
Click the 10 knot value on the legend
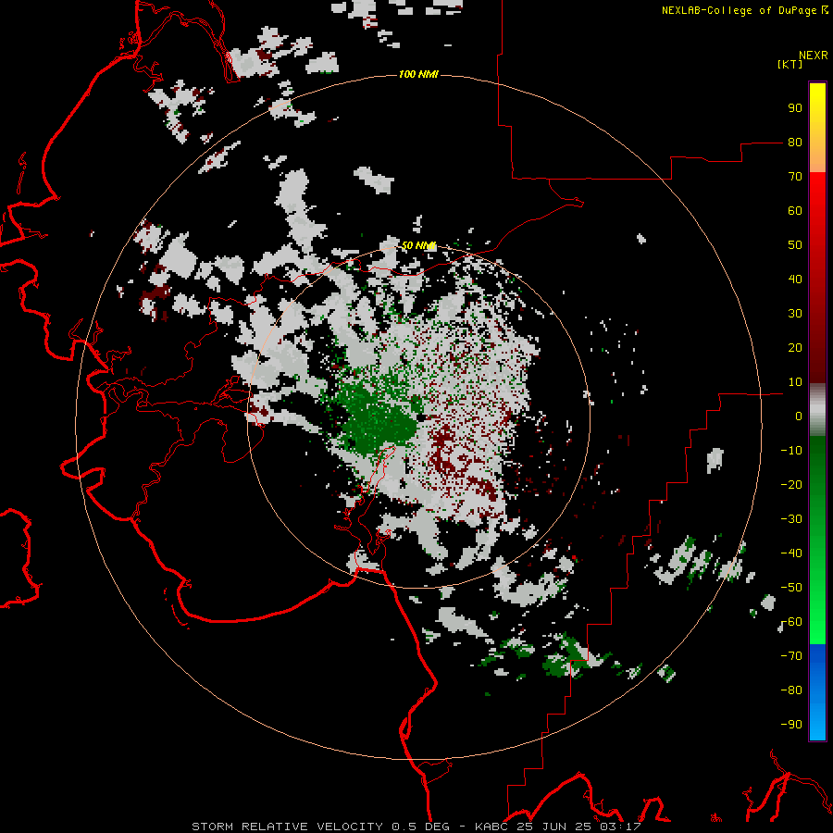coord(795,382)
